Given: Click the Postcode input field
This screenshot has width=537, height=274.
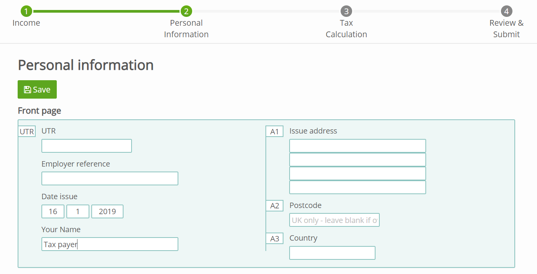Looking at the screenshot, I should pos(334,220).
